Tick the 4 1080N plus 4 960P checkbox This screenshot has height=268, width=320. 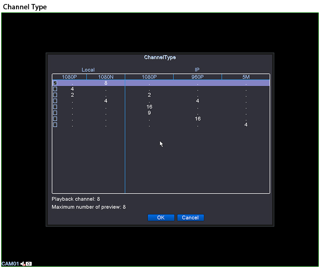(x=55, y=101)
